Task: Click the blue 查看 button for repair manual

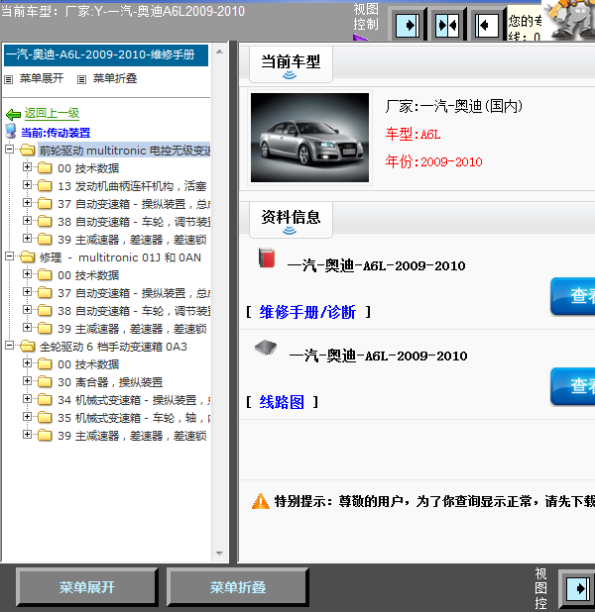Action: pyautogui.click(x=573, y=296)
